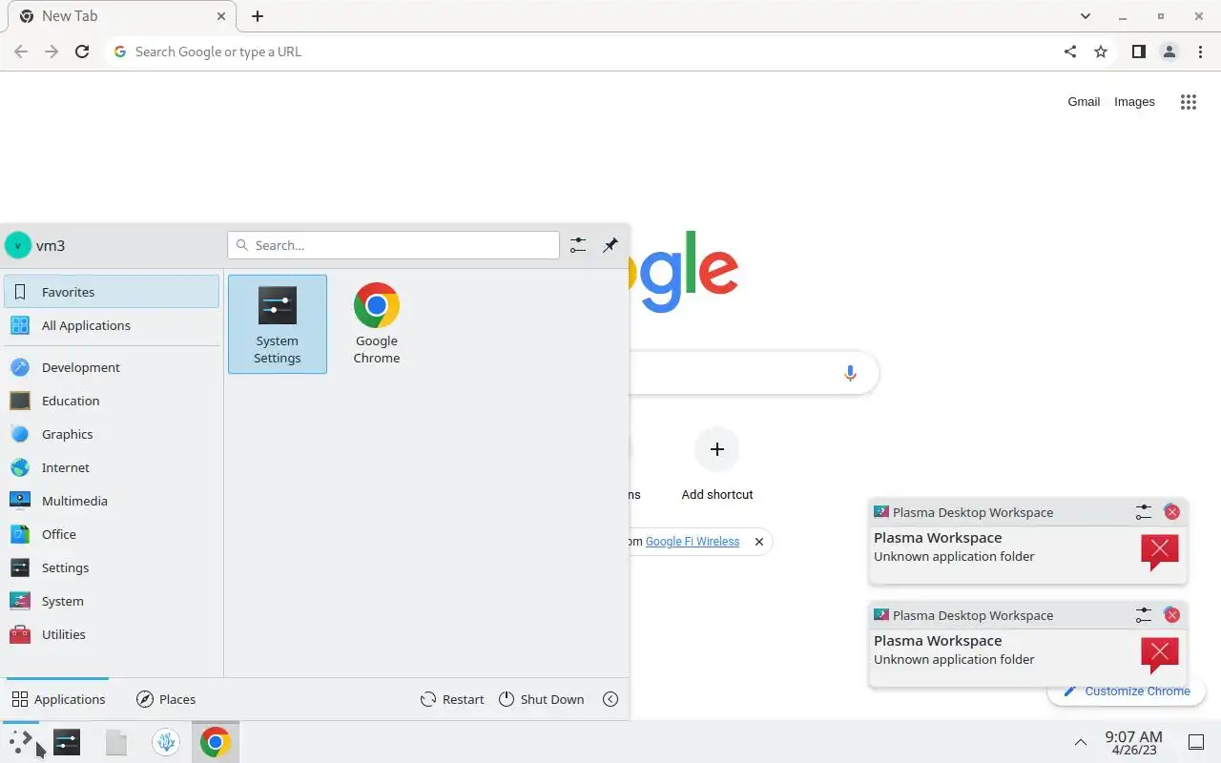Open the System category
The width and height of the screenshot is (1221, 763).
(112, 601)
